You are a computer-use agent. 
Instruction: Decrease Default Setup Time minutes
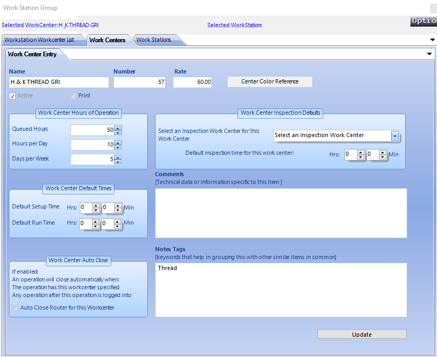point(118,210)
